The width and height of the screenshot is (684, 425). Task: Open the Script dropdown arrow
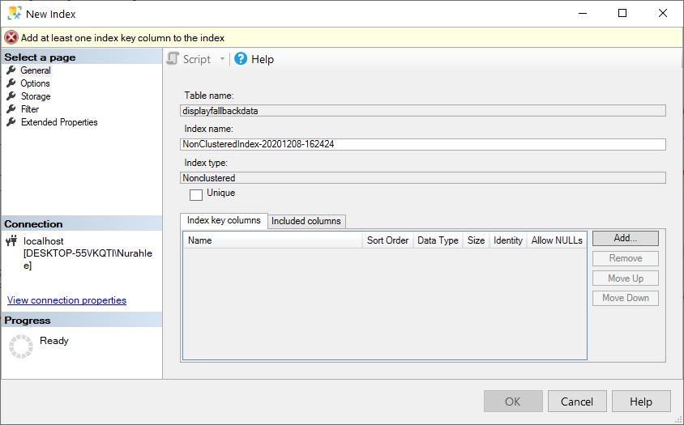[222, 59]
